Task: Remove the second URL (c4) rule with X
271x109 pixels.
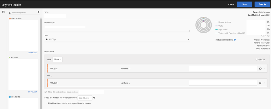Action: click(x=264, y=83)
